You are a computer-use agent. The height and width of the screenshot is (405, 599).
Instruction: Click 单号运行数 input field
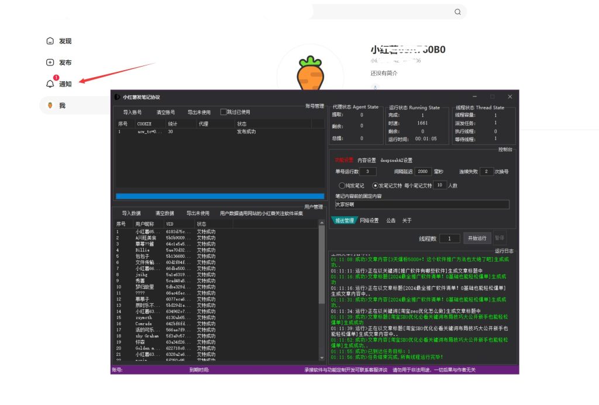coord(368,172)
